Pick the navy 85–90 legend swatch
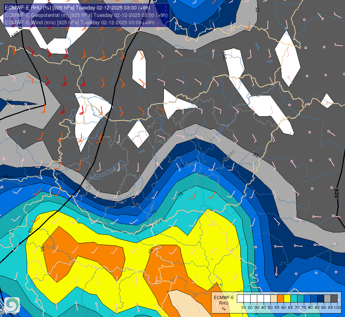Screen dimensions: 345x317 point(321,299)
